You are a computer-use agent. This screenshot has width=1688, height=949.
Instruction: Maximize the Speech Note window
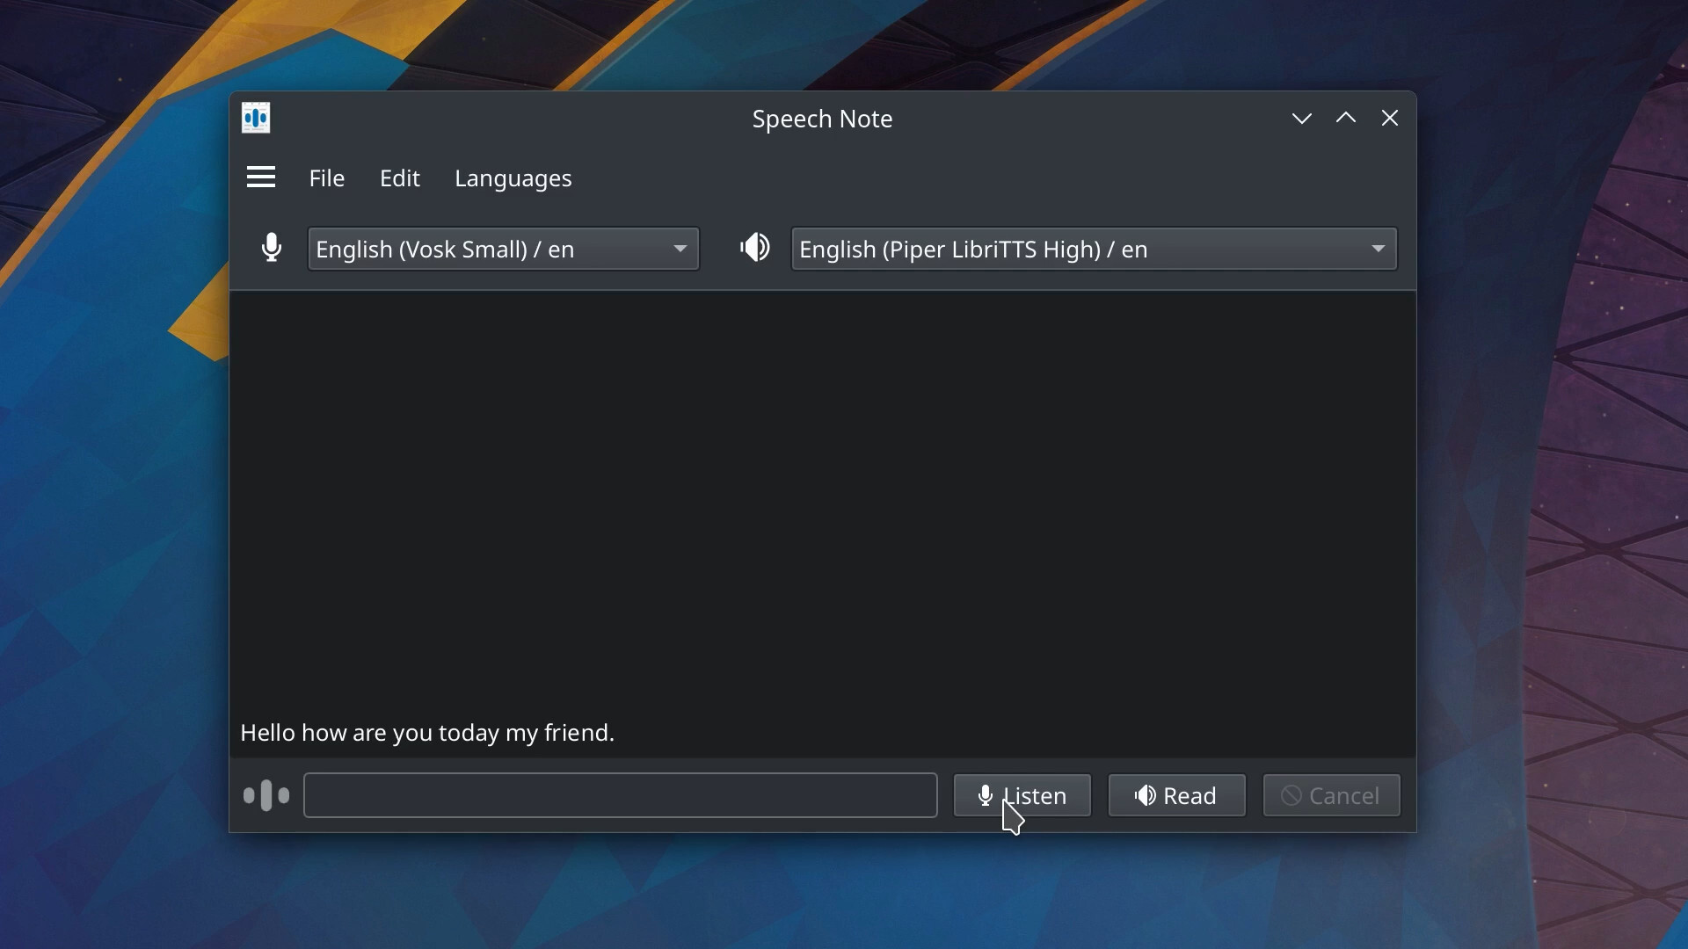coord(1346,118)
